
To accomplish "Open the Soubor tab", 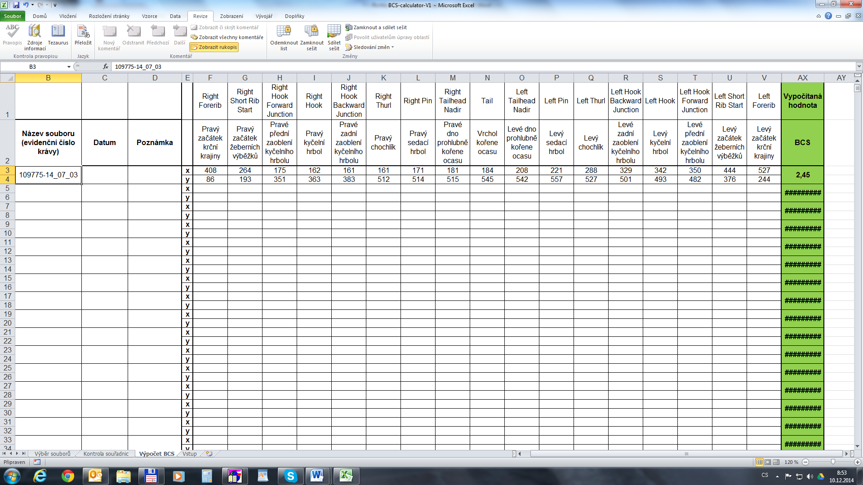I will coord(13,16).
